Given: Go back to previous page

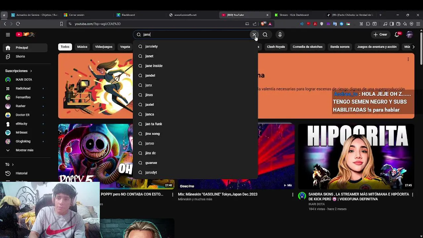Looking at the screenshot, I should tap(5, 24).
